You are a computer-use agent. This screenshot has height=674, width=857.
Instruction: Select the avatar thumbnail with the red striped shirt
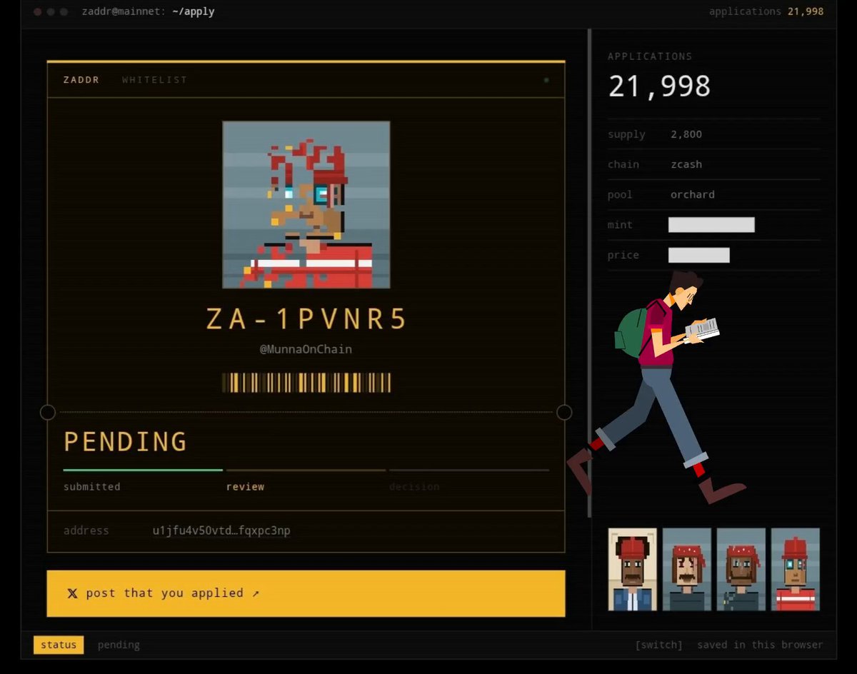[795, 569]
